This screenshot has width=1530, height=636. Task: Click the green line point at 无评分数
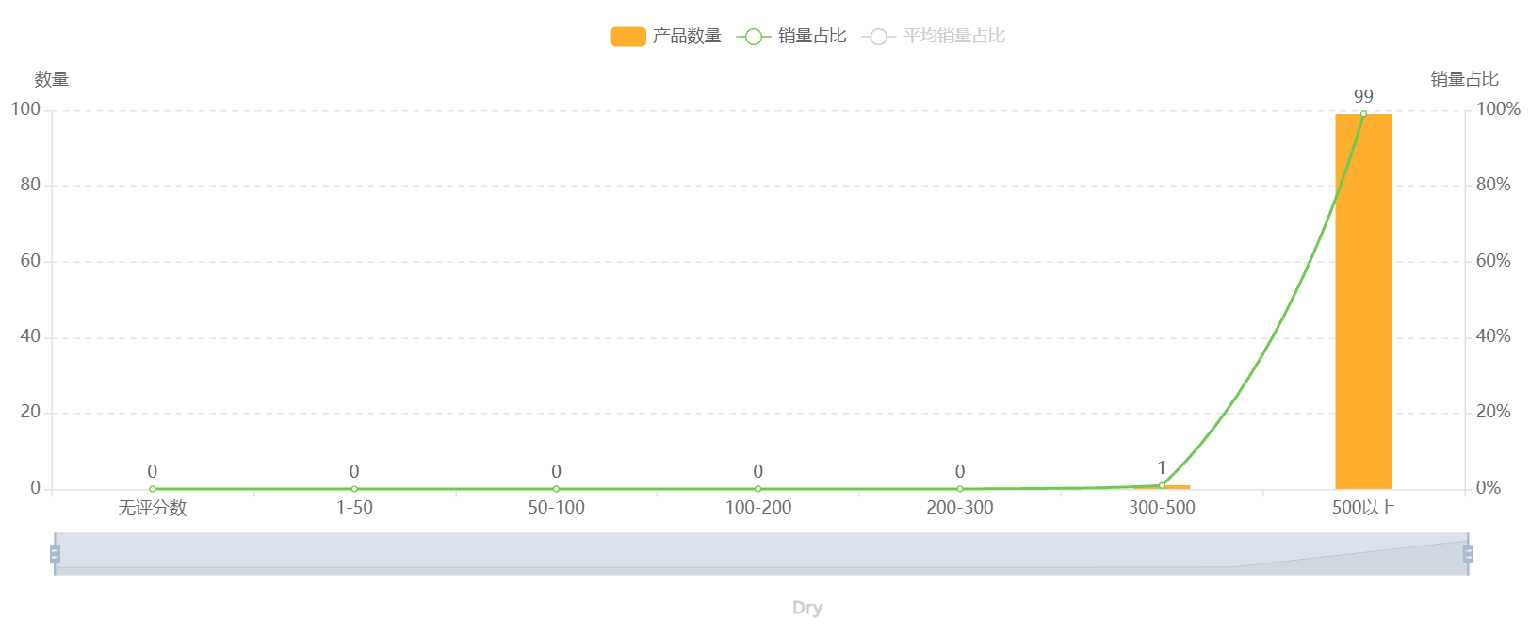click(153, 489)
